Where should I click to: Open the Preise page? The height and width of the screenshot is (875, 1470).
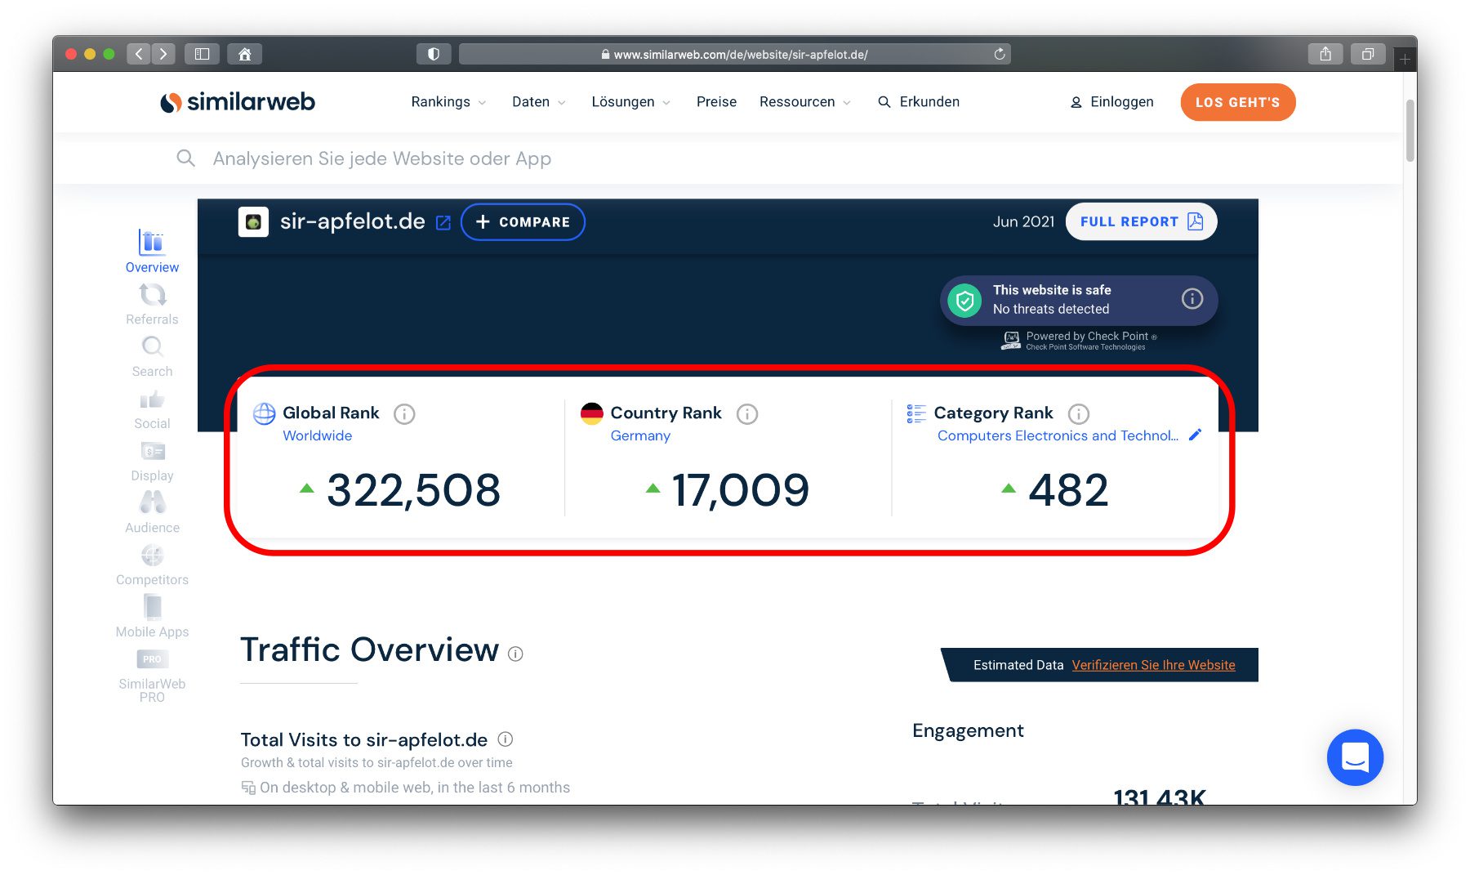716,102
